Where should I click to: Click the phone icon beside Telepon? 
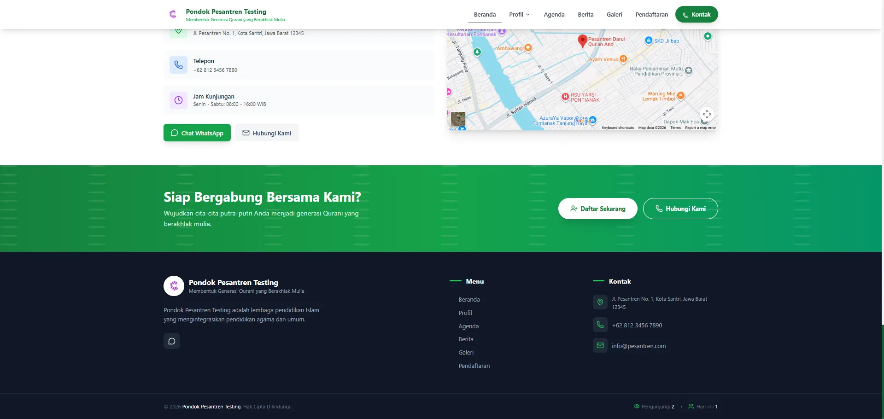pos(178,65)
